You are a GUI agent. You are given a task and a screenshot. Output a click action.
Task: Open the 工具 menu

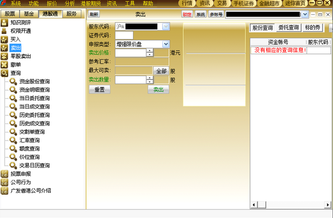(130, 4)
